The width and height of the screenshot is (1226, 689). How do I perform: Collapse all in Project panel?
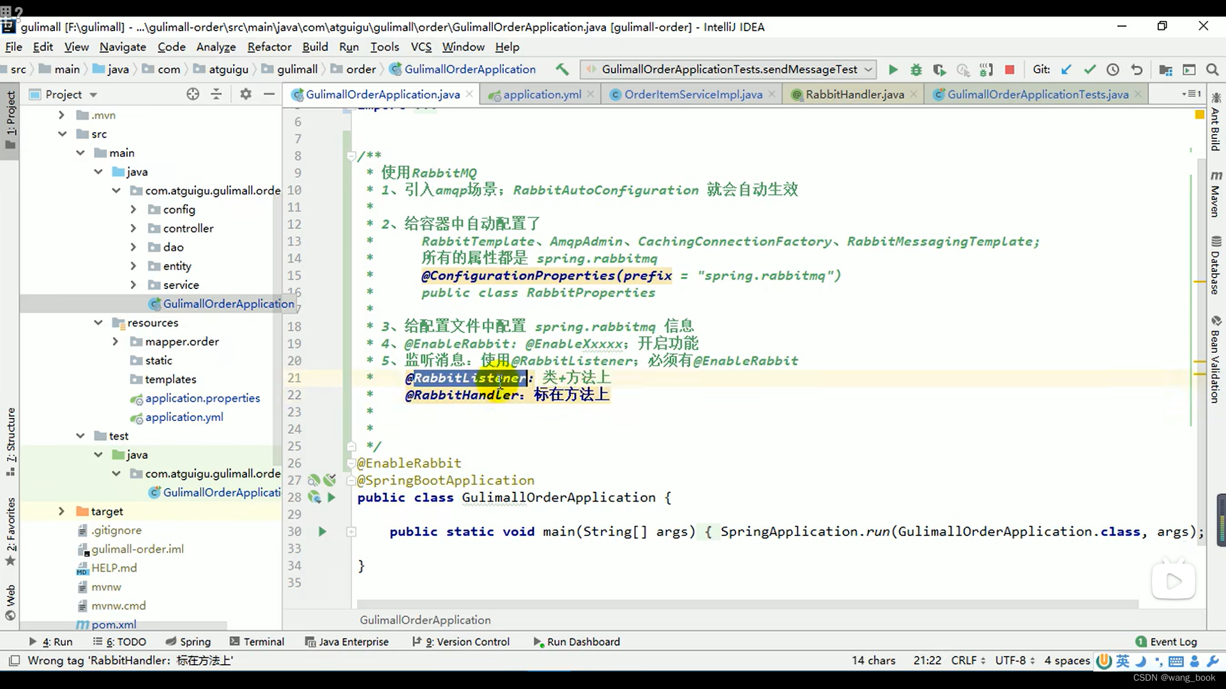(216, 94)
